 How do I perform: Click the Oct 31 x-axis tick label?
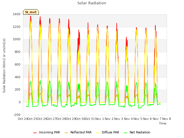pos(90,119)
